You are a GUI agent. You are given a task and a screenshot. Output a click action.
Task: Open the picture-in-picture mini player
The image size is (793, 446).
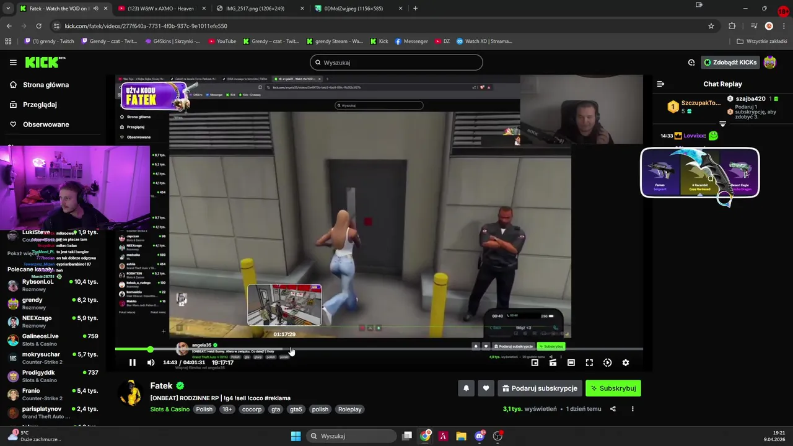click(x=535, y=362)
